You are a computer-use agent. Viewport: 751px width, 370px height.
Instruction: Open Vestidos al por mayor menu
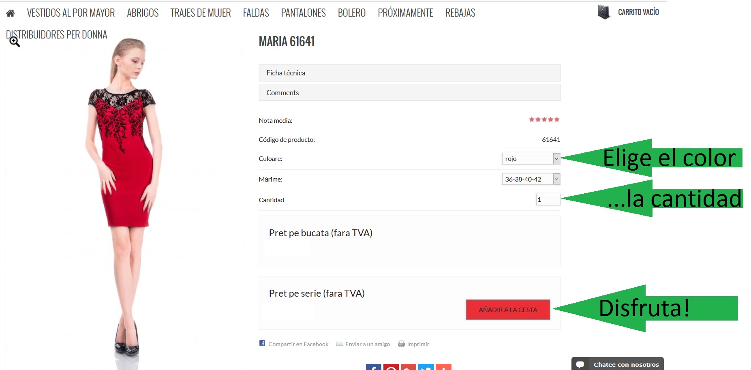click(x=71, y=13)
